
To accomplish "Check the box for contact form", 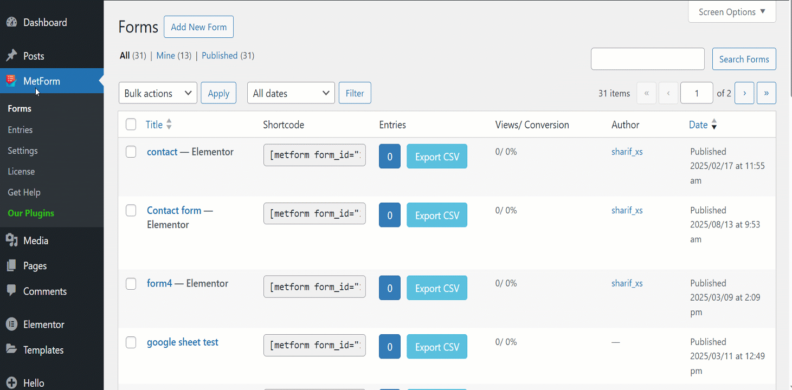I will click(131, 152).
